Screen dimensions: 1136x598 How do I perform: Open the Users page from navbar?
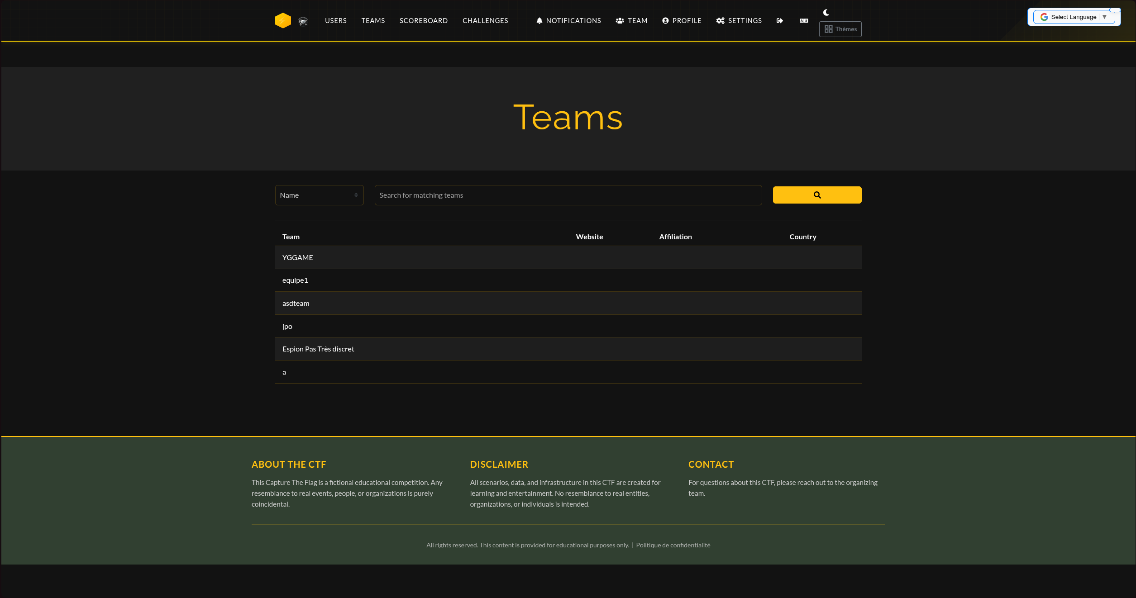335,21
